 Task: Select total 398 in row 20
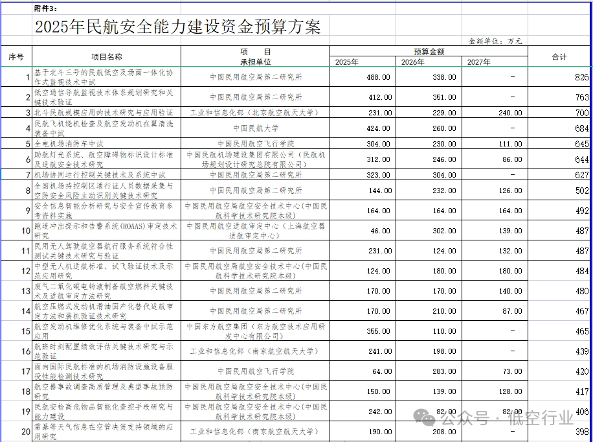coord(560,431)
